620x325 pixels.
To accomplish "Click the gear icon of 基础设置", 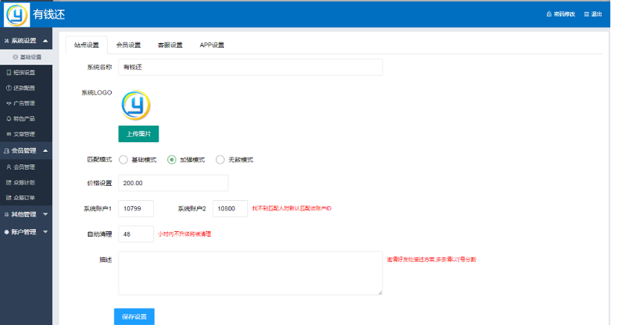I will tap(16, 57).
